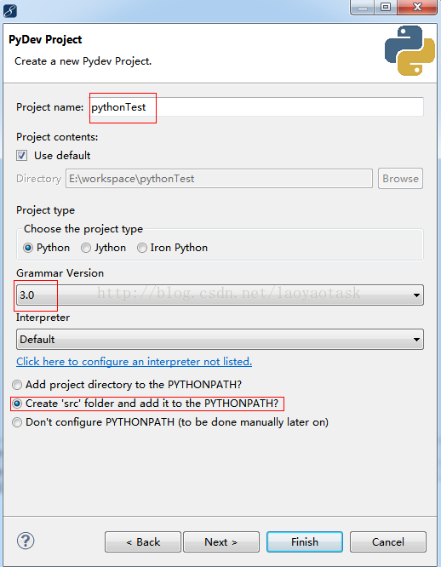The width and height of the screenshot is (441, 567).
Task: Open the Grammar Version dropdown
Action: click(220, 295)
